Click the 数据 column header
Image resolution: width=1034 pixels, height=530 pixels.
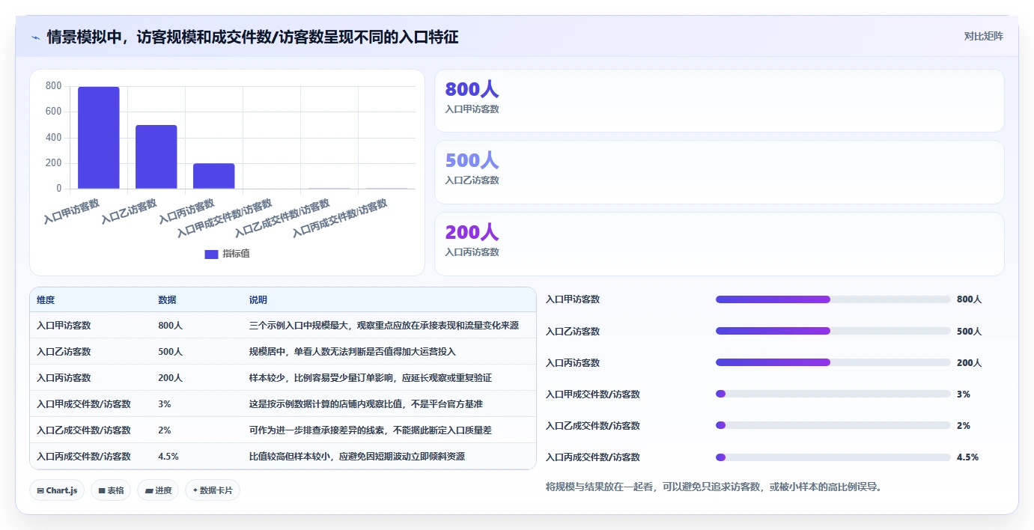tap(167, 300)
